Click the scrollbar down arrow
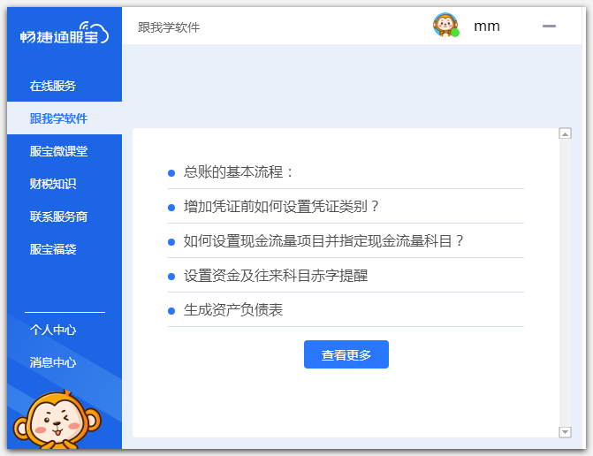This screenshot has width=593, height=456. pos(565,432)
